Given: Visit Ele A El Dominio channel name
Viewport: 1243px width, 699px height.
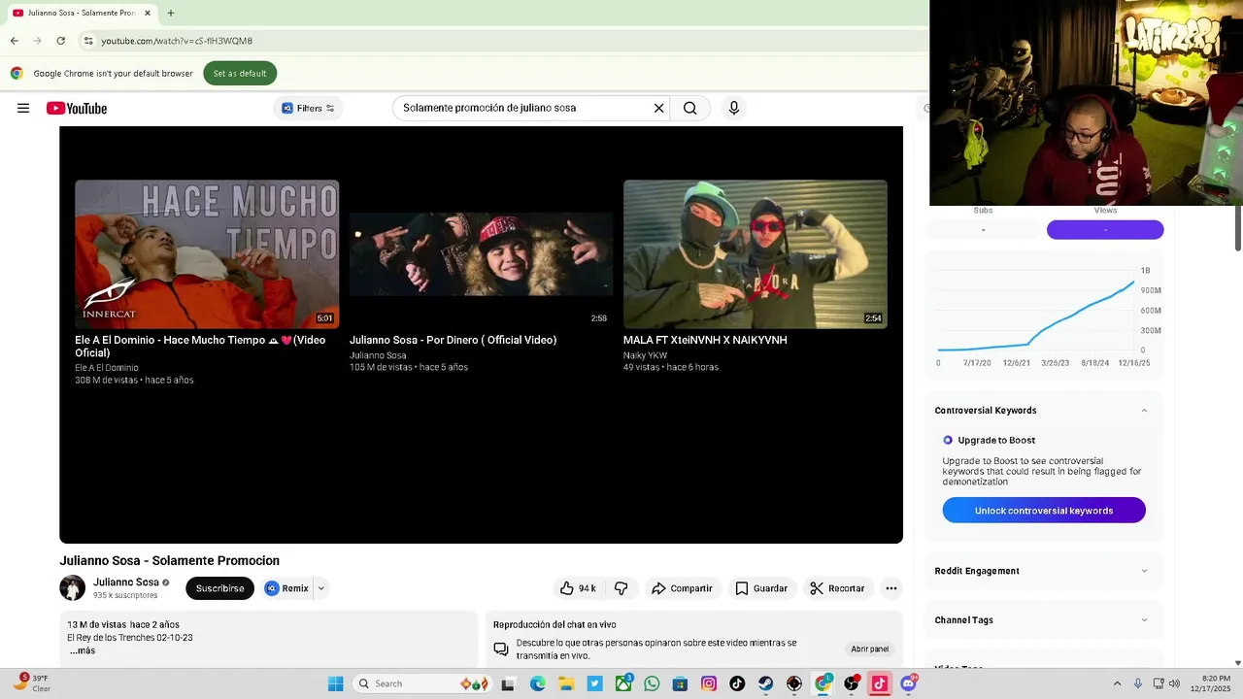Looking at the screenshot, I should point(107,368).
